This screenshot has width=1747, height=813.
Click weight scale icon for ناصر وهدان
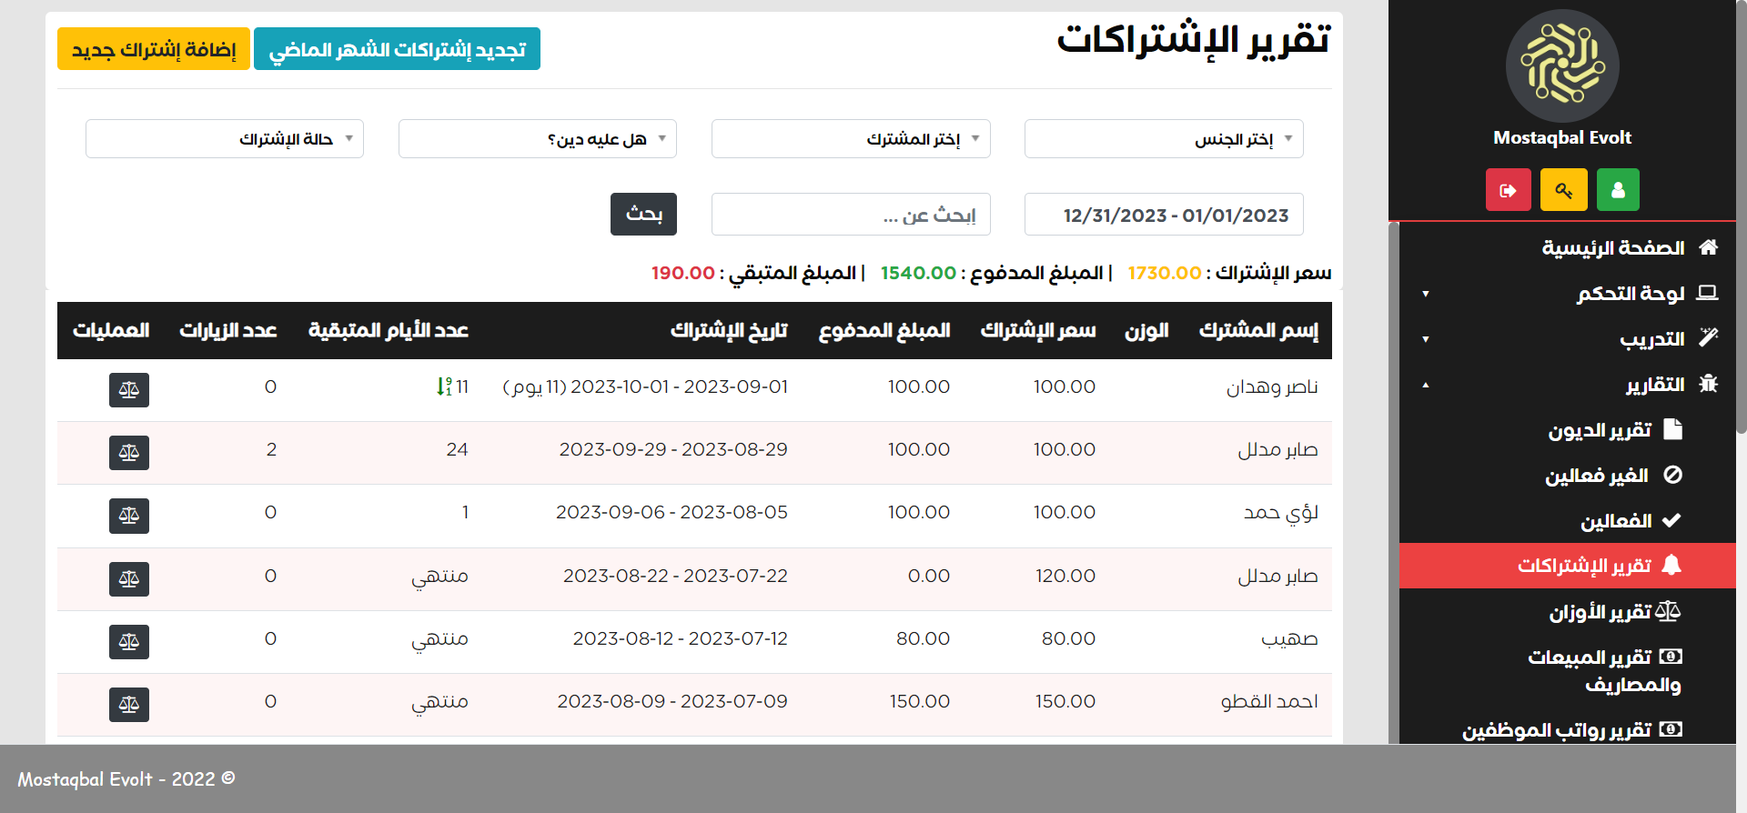click(x=129, y=390)
